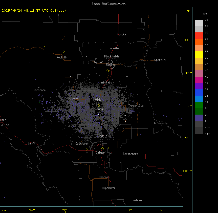
Task: Click the yellow diamond marker above Calgary label
Action: click(102, 149)
